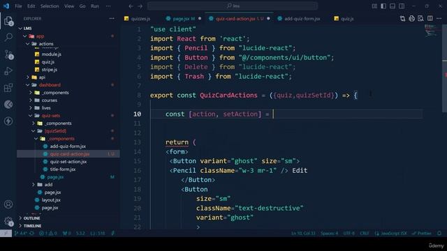Screen dimensions: 447x251
Task: Click the remote window status bar icon
Action: 6,233
